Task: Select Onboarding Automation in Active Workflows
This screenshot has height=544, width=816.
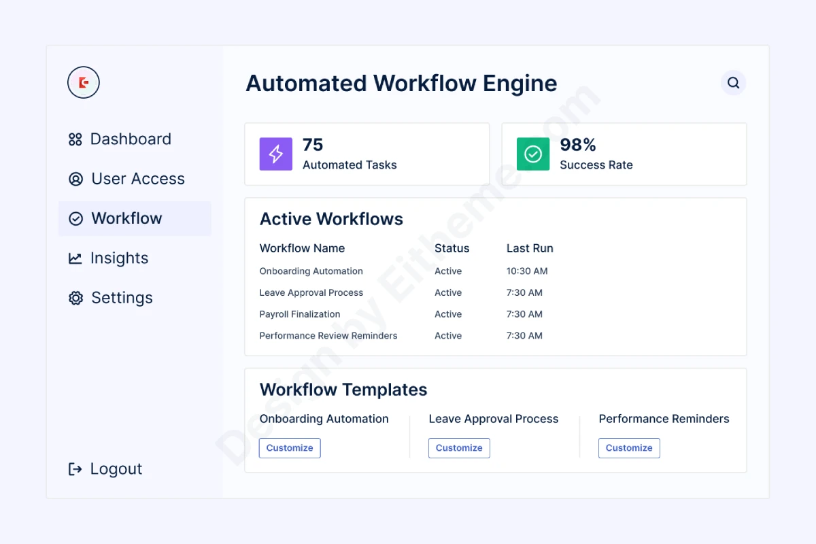Action: (311, 271)
